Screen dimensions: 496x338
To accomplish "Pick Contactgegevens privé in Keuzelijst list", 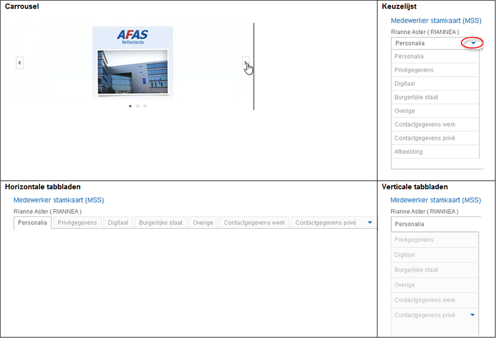I will coord(435,138).
